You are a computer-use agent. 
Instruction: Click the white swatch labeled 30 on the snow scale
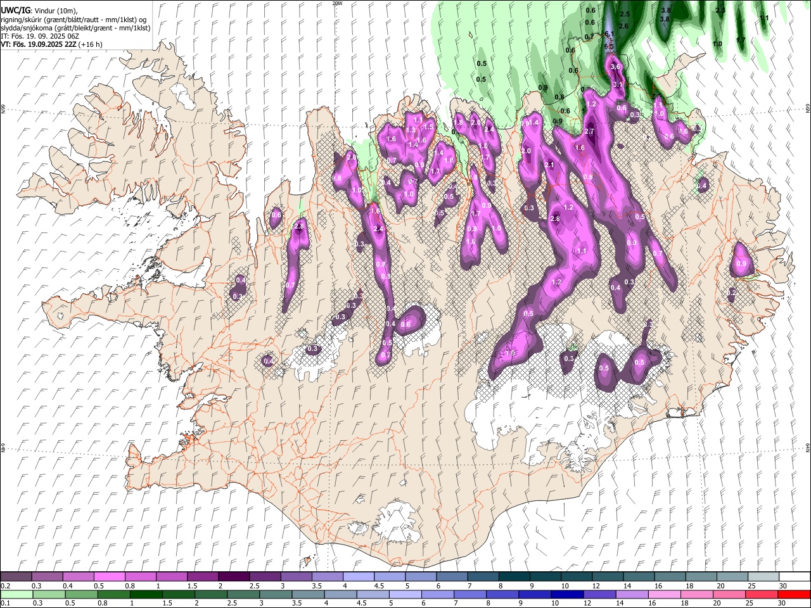(793, 576)
